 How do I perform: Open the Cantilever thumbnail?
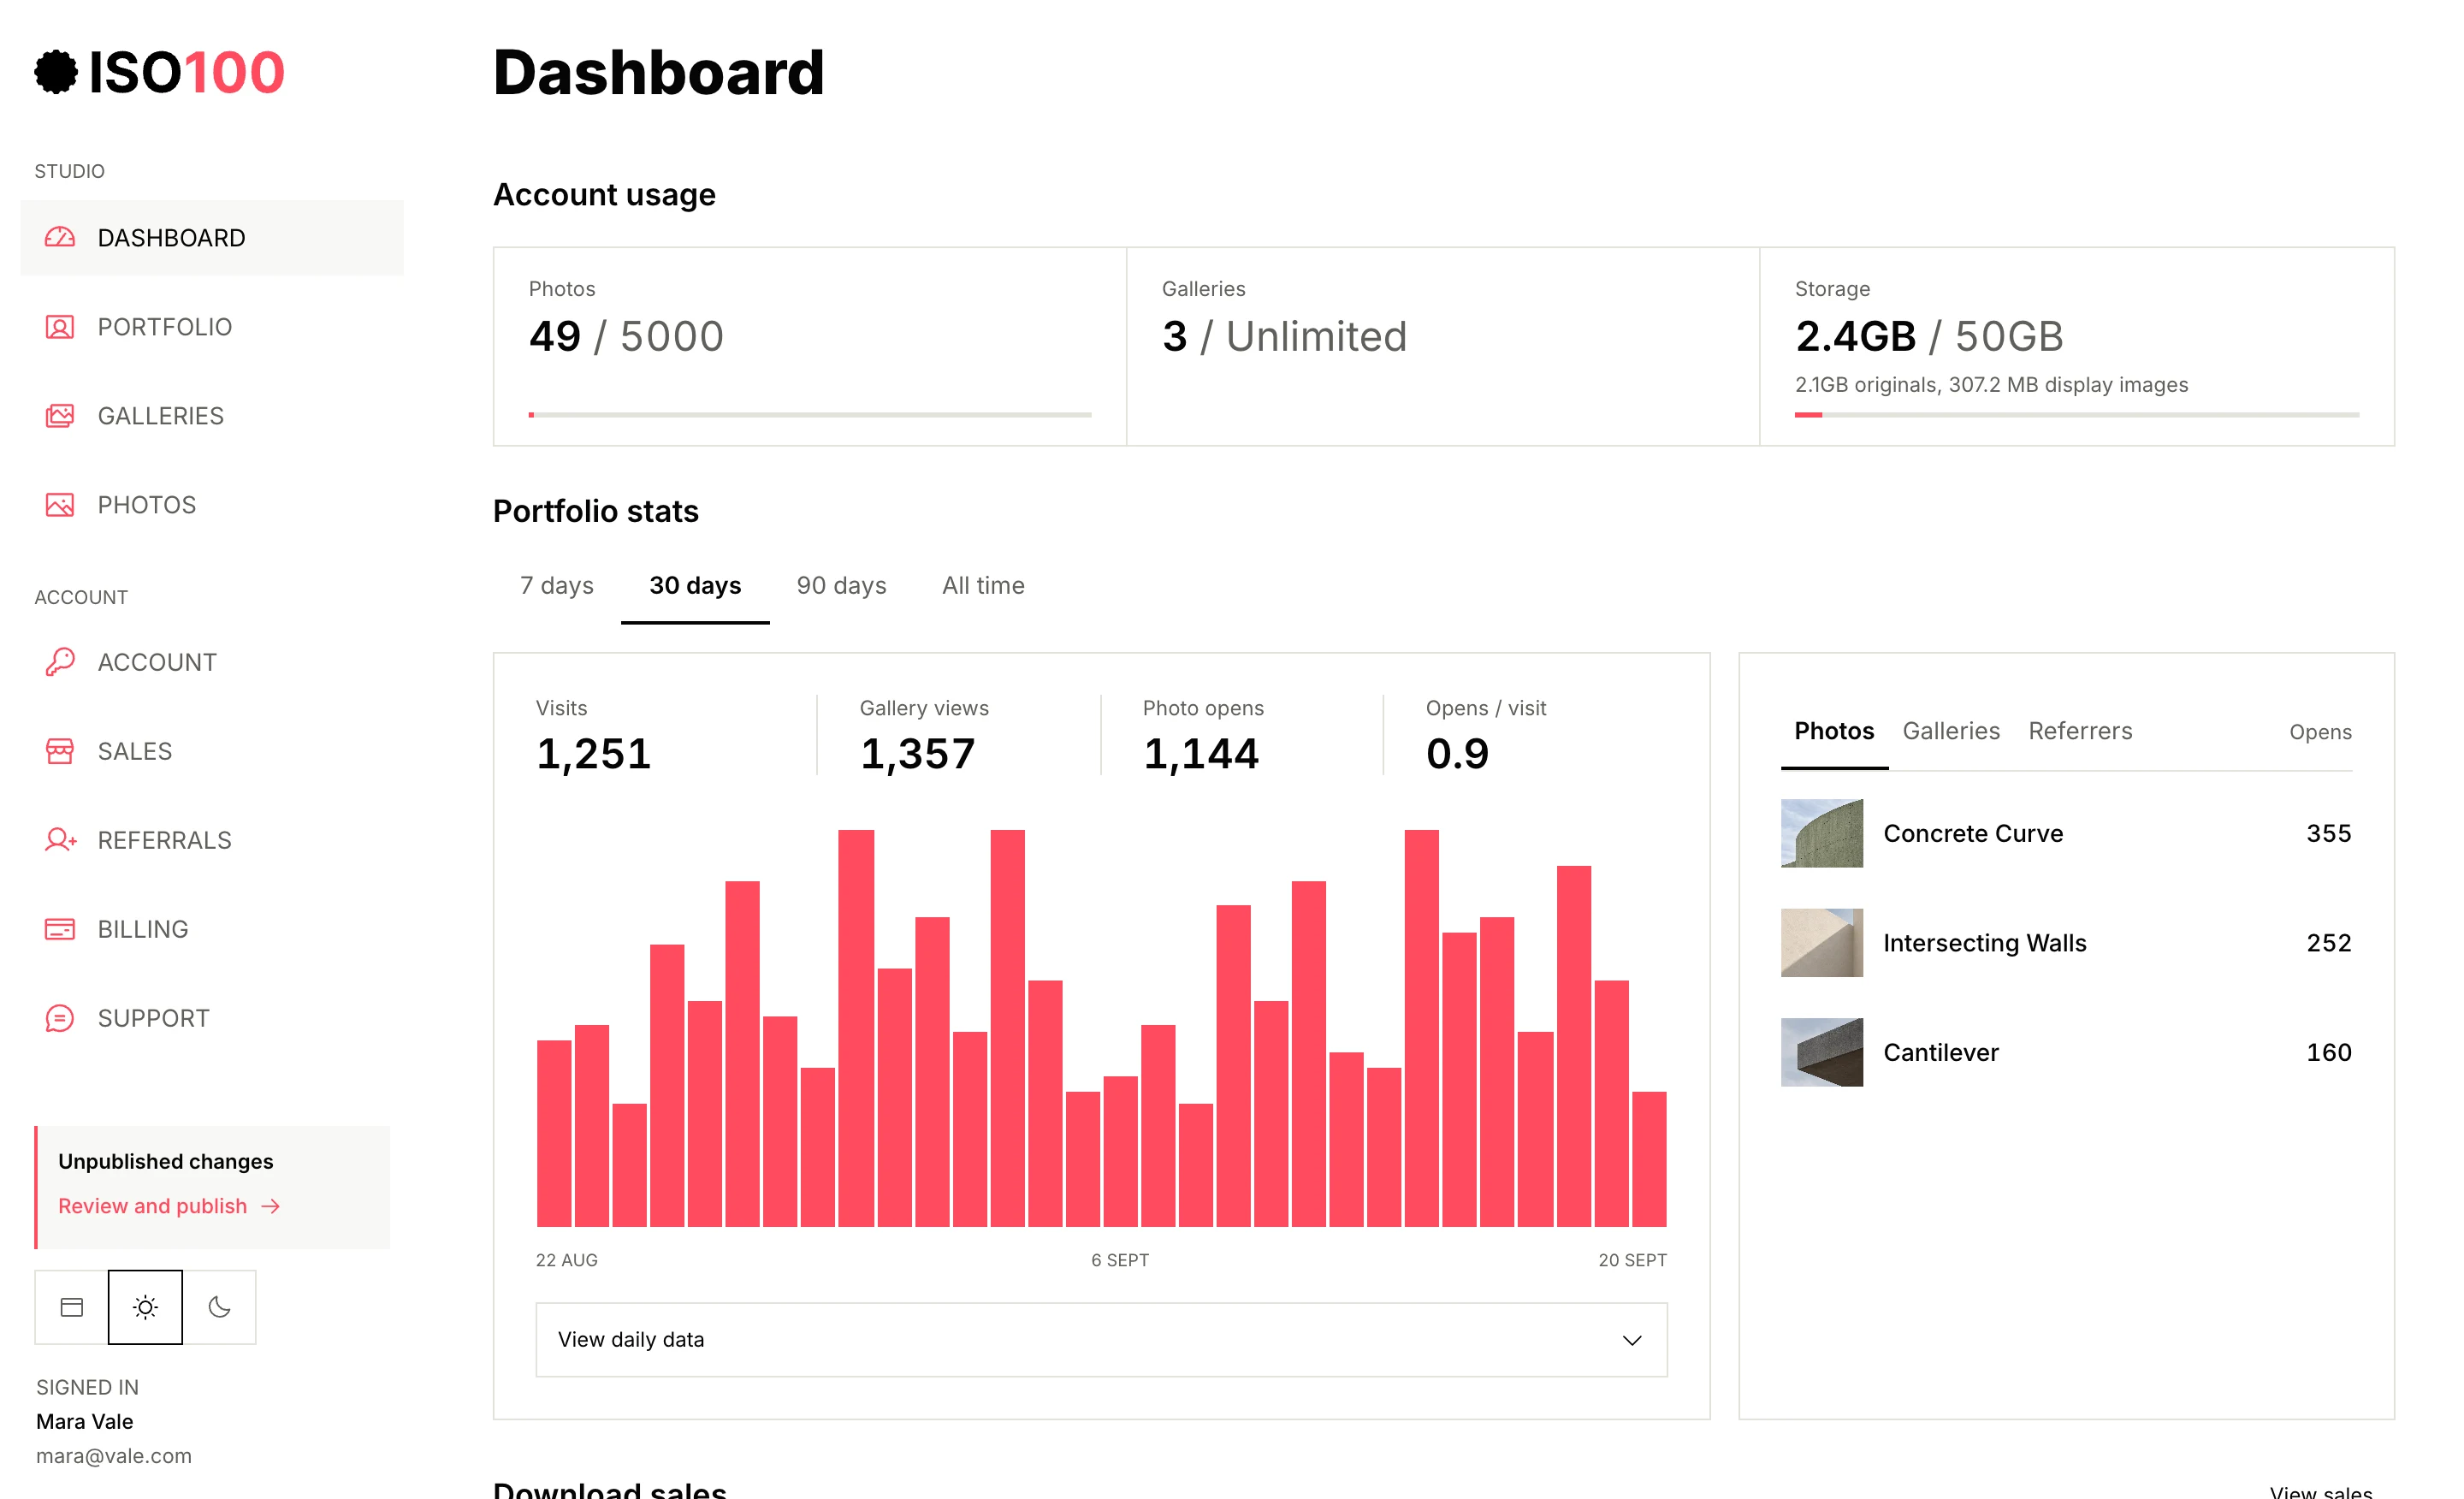1822,1052
